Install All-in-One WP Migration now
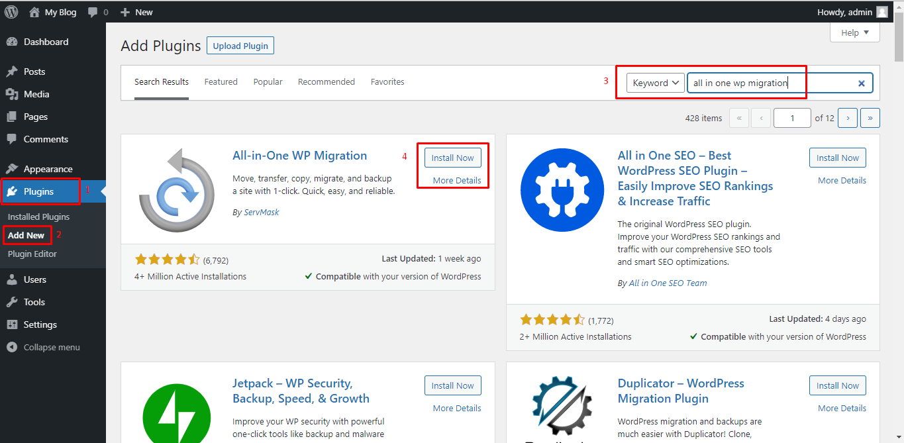 [453, 158]
